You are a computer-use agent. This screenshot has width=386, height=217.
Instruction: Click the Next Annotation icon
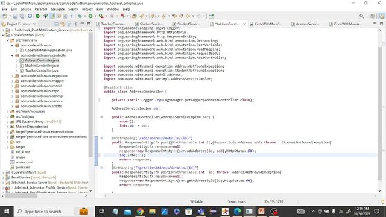(x=153, y=16)
